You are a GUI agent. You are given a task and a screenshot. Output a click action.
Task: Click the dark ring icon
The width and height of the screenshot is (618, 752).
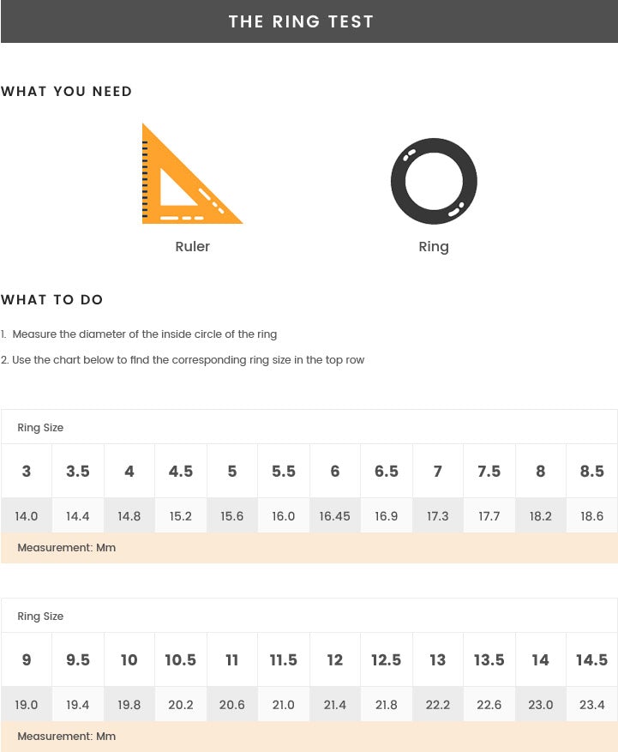point(434,182)
